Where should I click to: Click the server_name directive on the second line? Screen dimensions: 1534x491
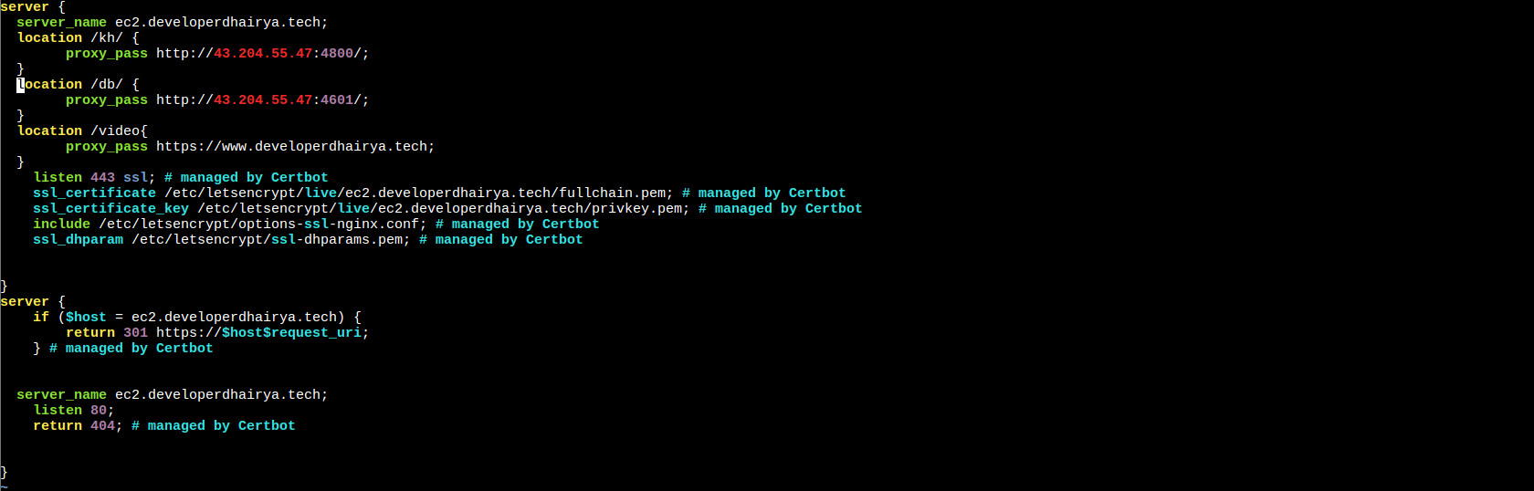coord(172,22)
